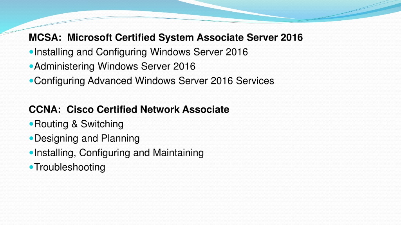Click Configuring Advanced Windows Server 2016 Services
Viewport: 401px width, 225px height.
[154, 81]
